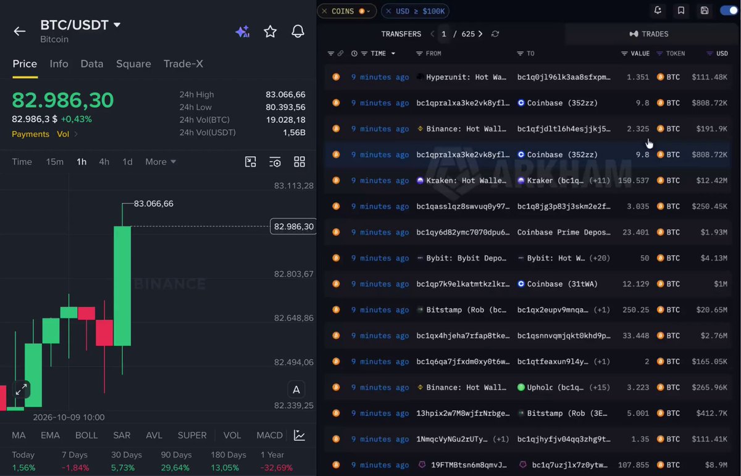Toggle the A auto-scale button on chart
This screenshot has width=741, height=476.
click(x=296, y=390)
